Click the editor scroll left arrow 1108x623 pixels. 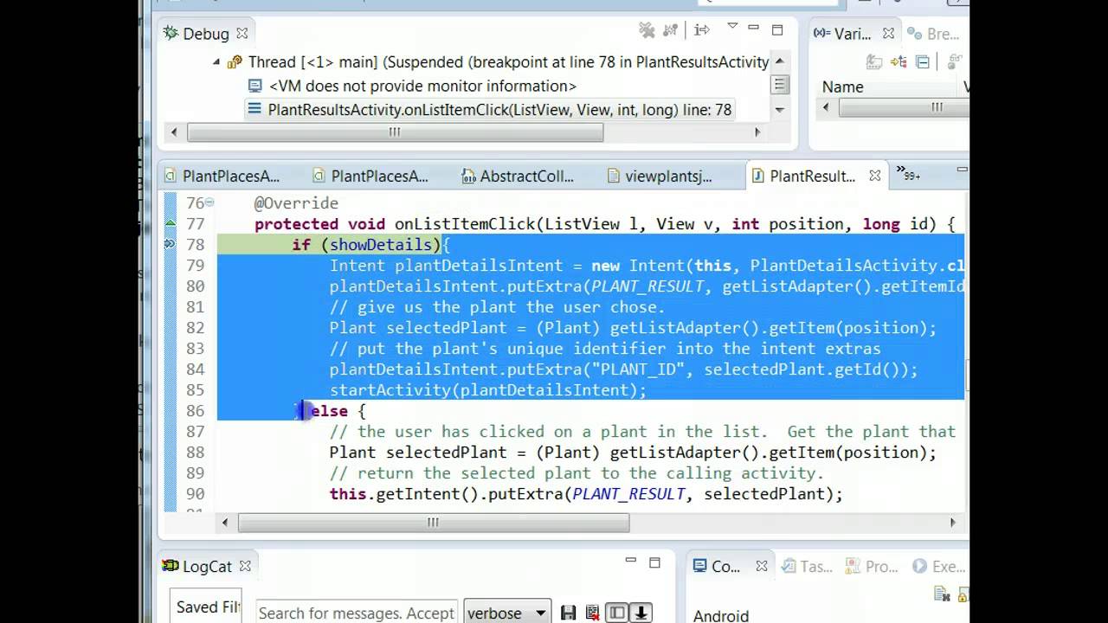[x=225, y=523]
